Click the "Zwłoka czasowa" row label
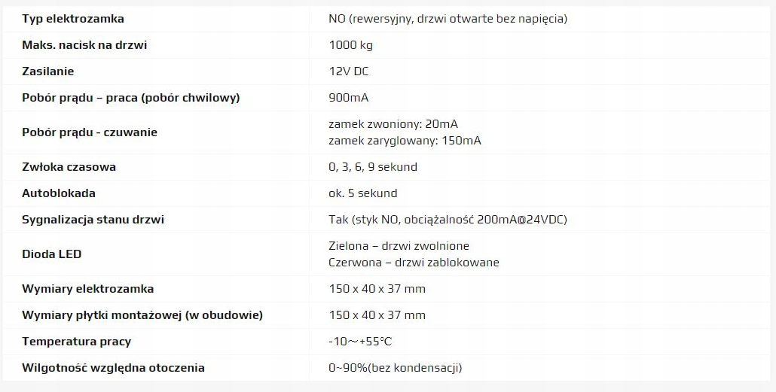Viewport: 776px width, 392px height. tap(69, 167)
